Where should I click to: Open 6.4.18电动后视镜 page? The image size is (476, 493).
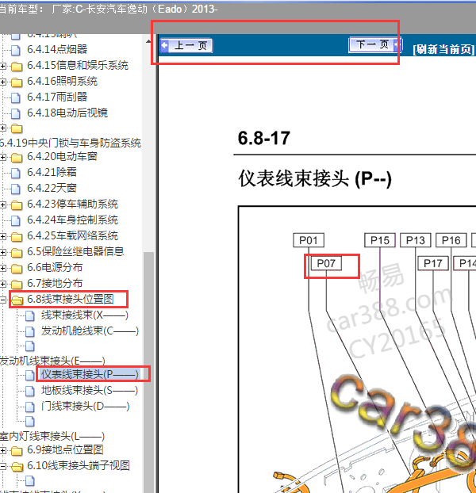[67, 113]
